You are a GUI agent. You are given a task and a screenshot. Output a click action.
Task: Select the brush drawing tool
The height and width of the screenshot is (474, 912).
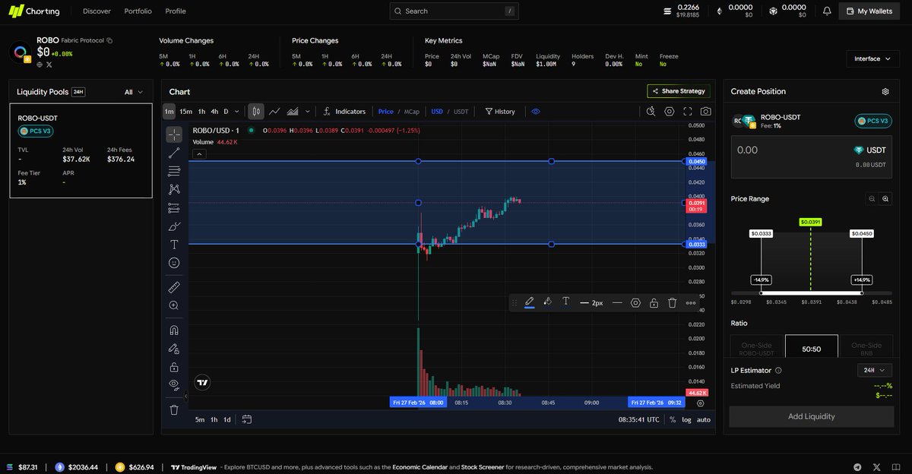pyautogui.click(x=174, y=226)
